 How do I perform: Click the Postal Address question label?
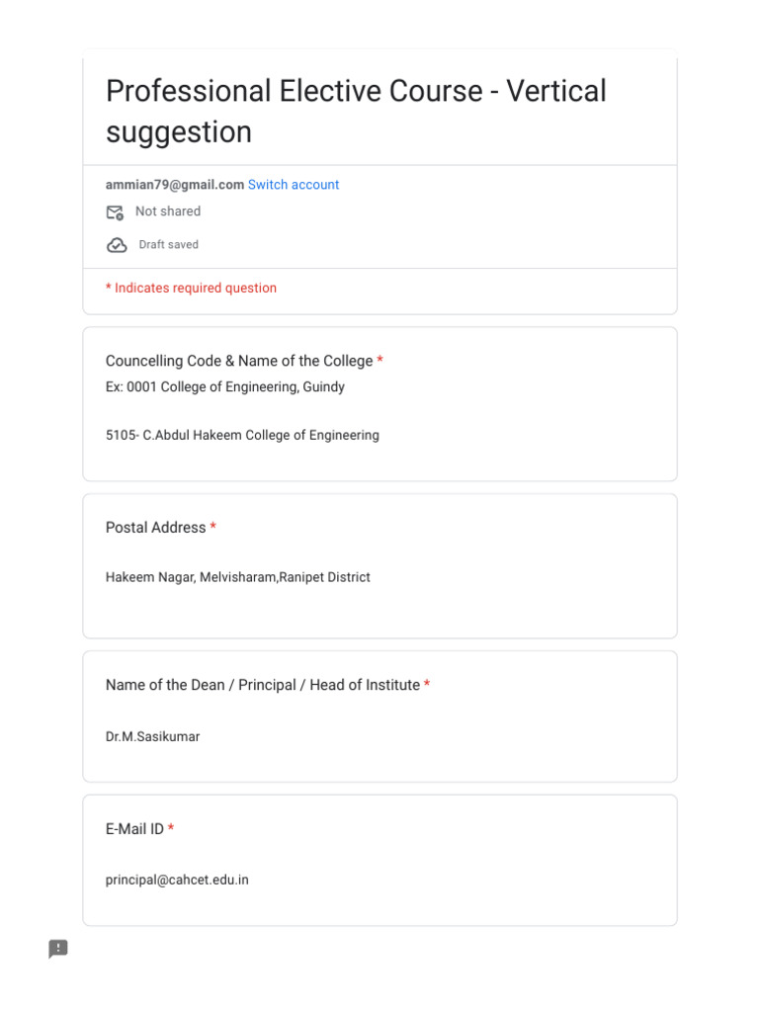click(155, 528)
